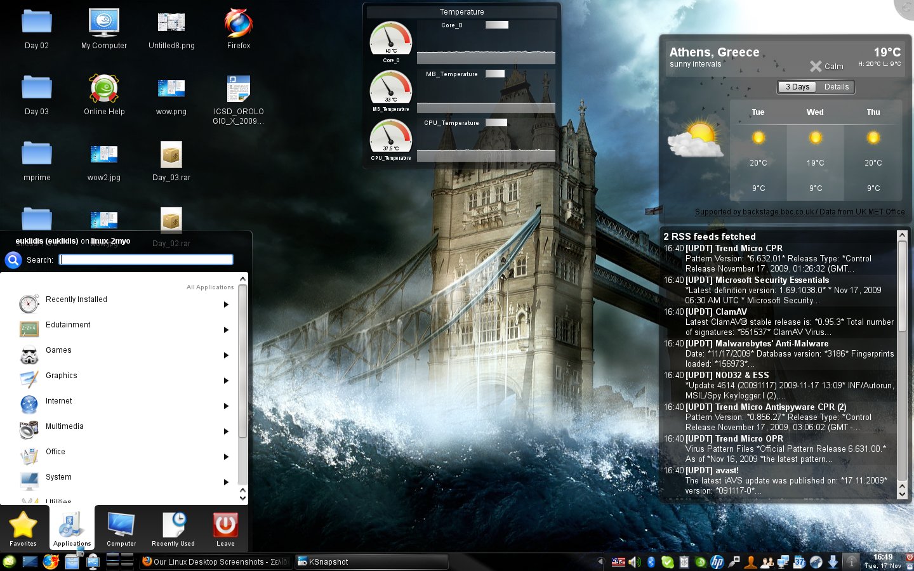Click the info notification icon beside the clock
The width and height of the screenshot is (914, 571).
tap(851, 561)
